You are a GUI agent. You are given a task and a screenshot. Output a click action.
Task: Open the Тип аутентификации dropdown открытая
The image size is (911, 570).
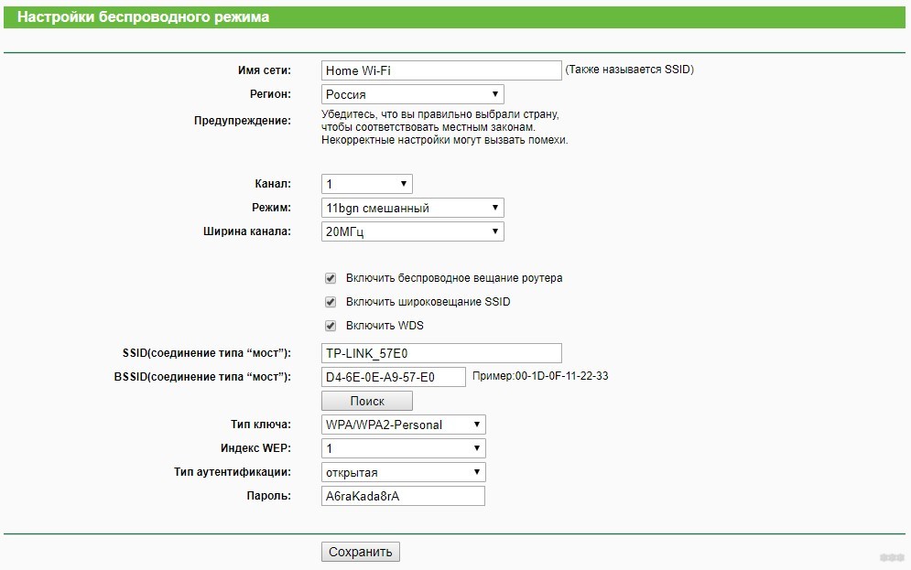[403, 472]
